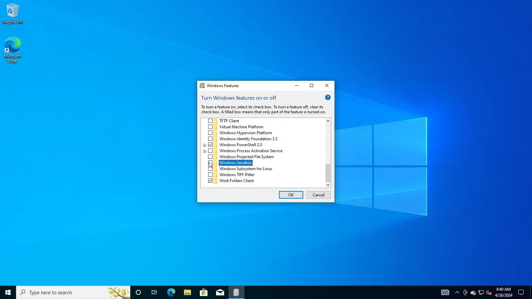This screenshot has height=299, width=532.
Task: Show hidden system tray icons
Action: pyautogui.click(x=457, y=292)
